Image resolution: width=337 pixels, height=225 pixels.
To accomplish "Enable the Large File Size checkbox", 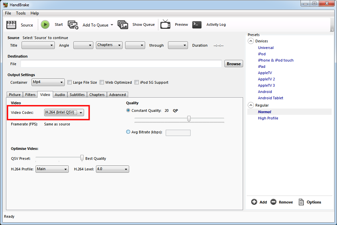I will [x=69, y=82].
